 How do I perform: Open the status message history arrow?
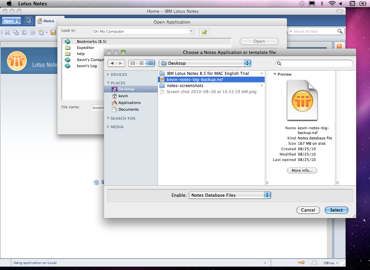tap(265, 263)
